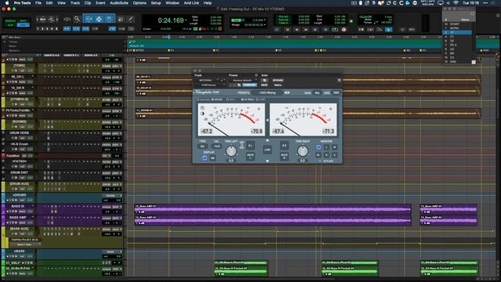This screenshot has width=501, height=282.
Task: Enable SPOT edit mode
Action: 23,20
